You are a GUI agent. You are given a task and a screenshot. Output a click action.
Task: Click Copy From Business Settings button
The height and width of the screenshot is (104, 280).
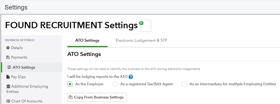pyautogui.click(x=97, y=97)
